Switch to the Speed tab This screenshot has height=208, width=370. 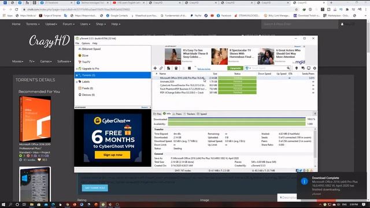pyautogui.click(x=202, y=114)
